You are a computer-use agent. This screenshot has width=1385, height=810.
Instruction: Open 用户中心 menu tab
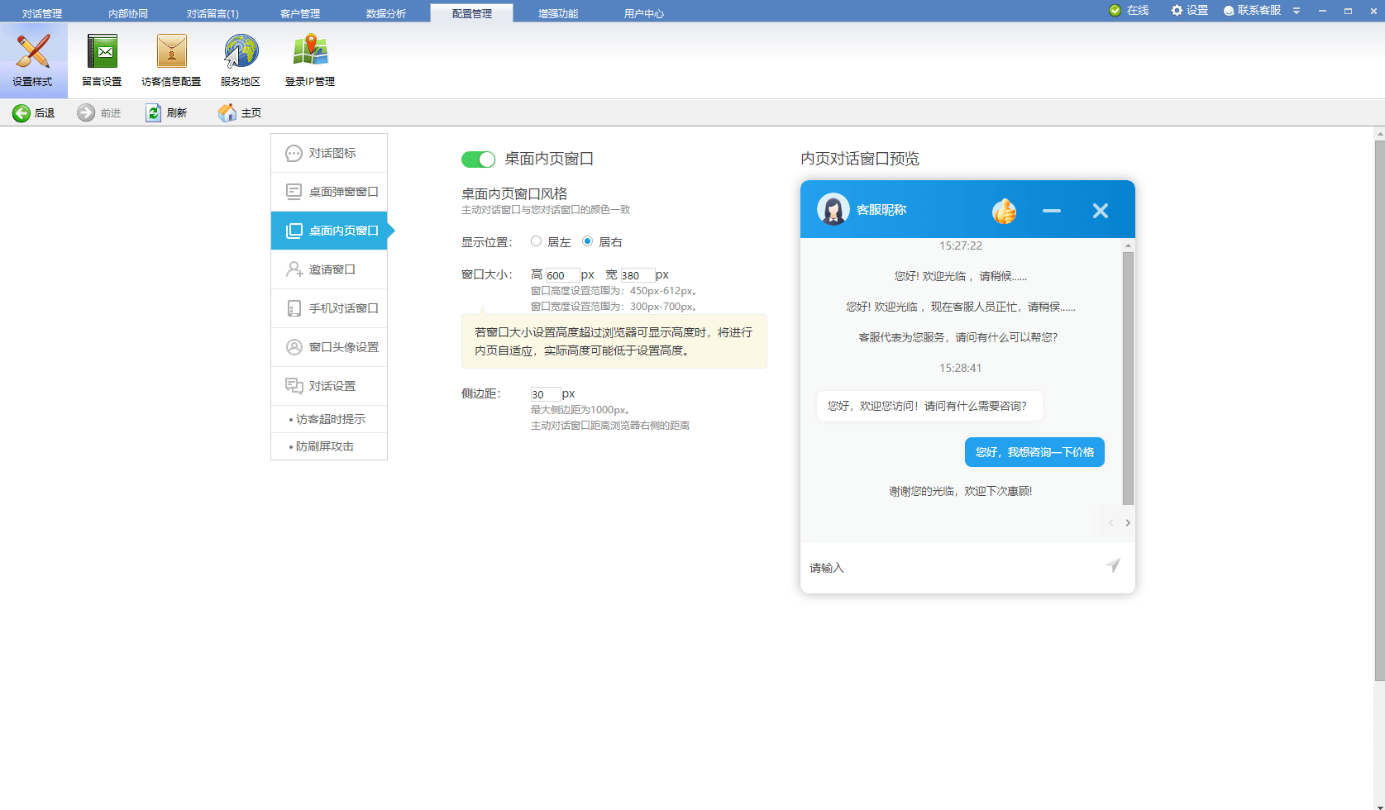click(x=644, y=13)
